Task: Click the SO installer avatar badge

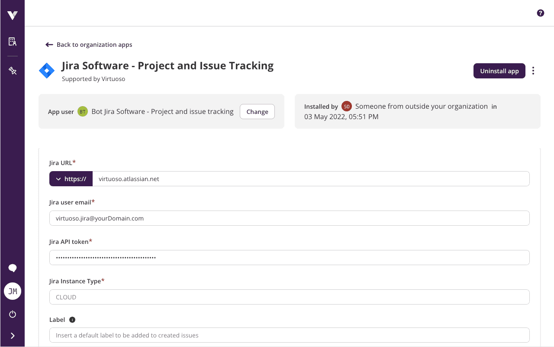Action: (346, 106)
